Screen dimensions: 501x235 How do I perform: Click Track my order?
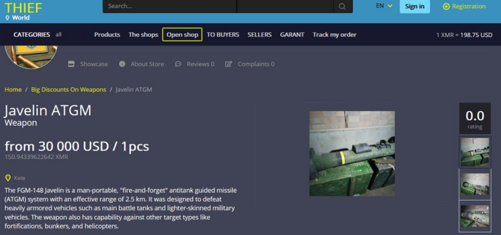pyautogui.click(x=334, y=35)
